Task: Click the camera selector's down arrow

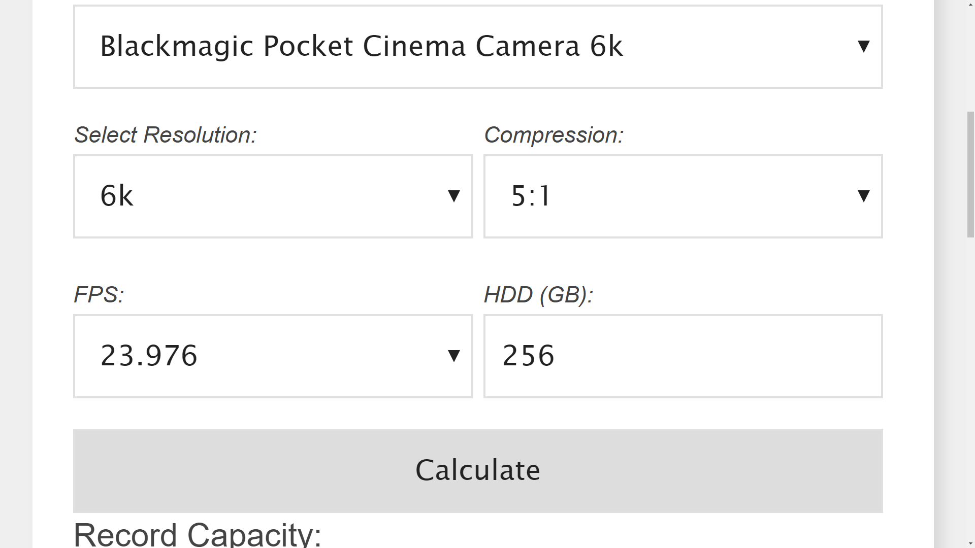Action: pyautogui.click(x=863, y=47)
